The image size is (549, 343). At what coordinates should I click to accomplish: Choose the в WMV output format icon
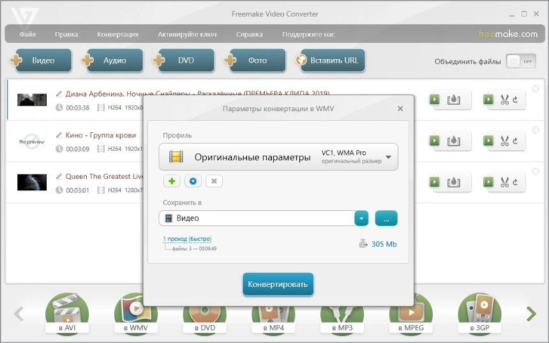pos(136,314)
